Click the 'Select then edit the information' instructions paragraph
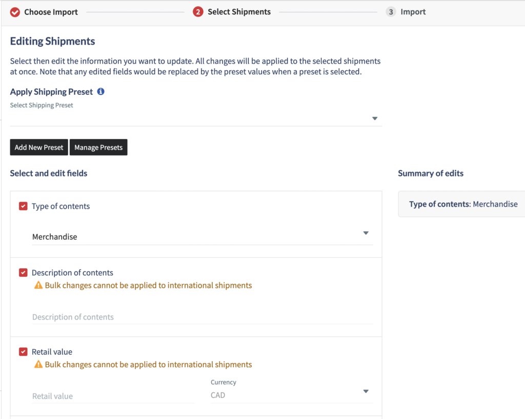This screenshot has width=525, height=419. 195,66
